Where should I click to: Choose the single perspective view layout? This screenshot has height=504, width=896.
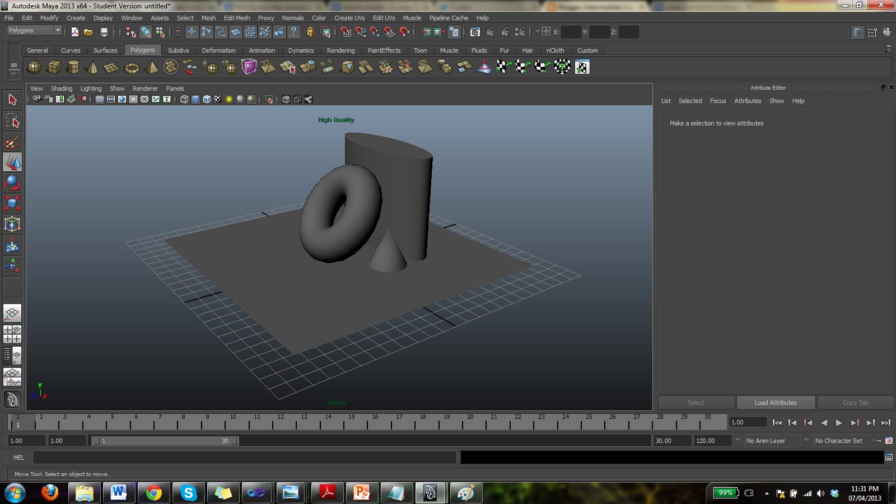pos(12,312)
